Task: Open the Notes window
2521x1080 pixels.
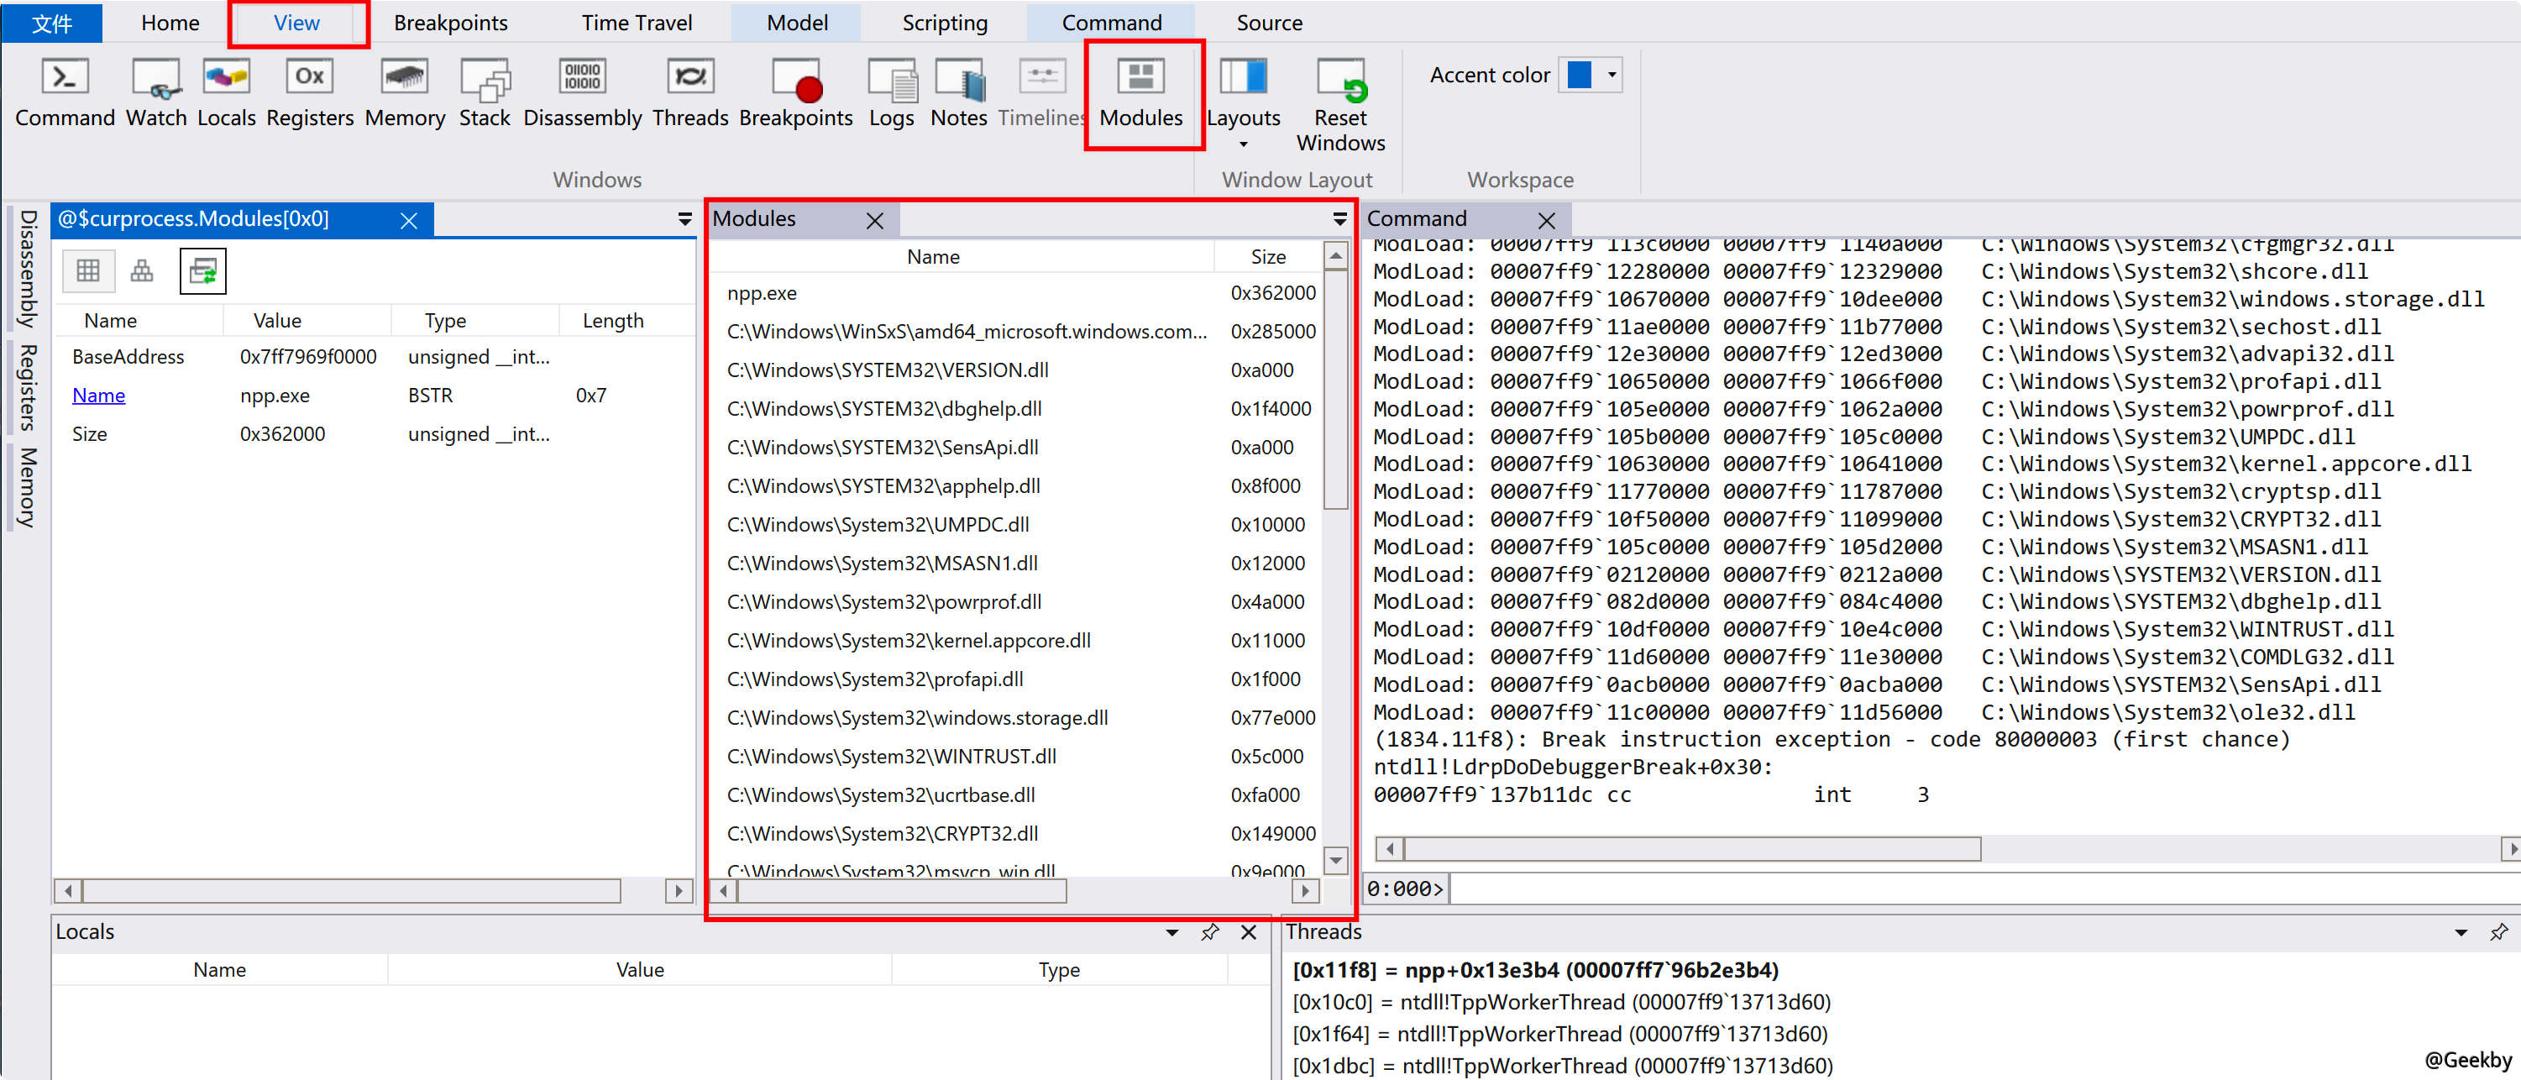Action: (x=958, y=94)
